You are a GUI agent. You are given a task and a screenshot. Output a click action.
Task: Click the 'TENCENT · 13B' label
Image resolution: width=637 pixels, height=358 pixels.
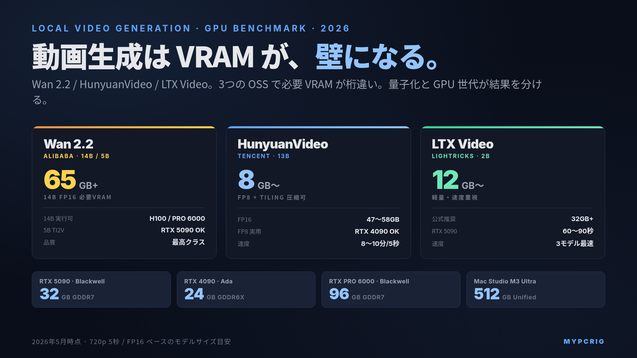tap(263, 156)
